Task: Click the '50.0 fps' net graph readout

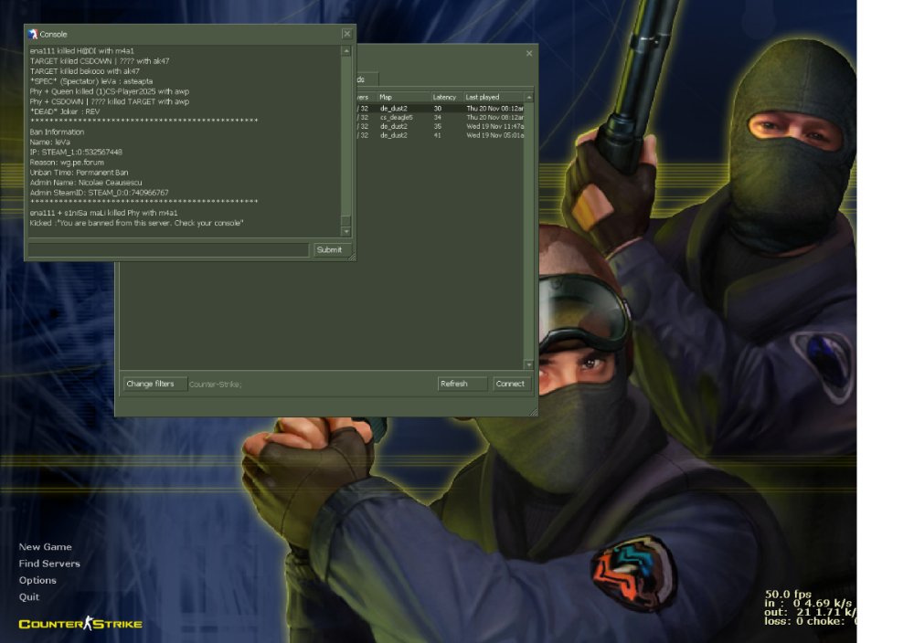Action: coord(788,594)
